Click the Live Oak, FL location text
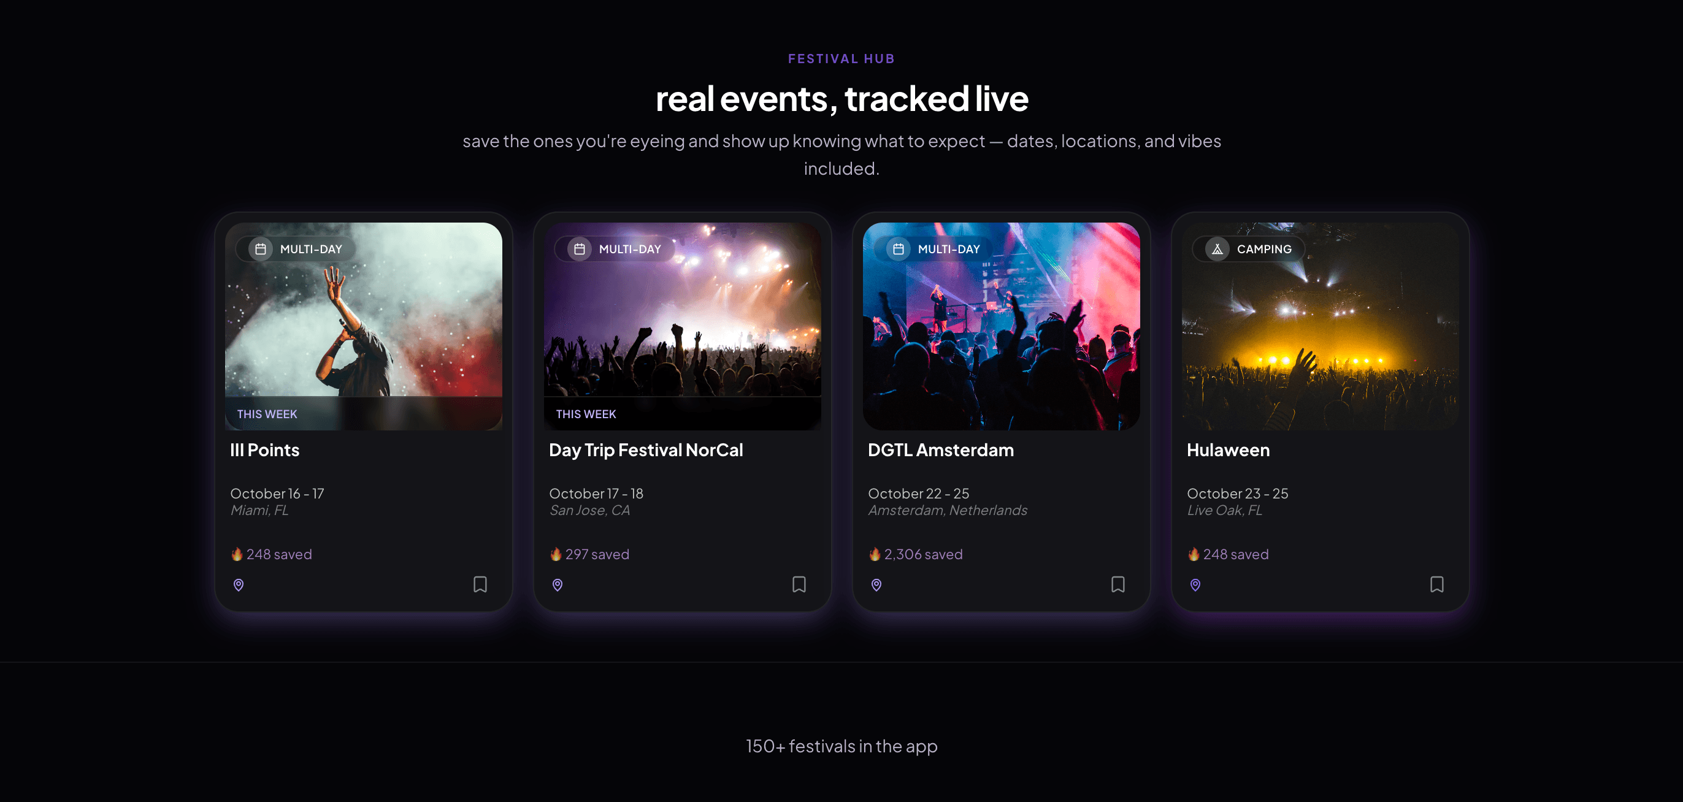This screenshot has height=802, width=1683. pyautogui.click(x=1224, y=510)
